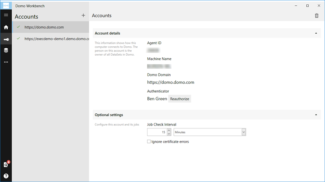This screenshot has height=182, width=325.
Task: Add a new account with plus icon
Action: [83, 15]
